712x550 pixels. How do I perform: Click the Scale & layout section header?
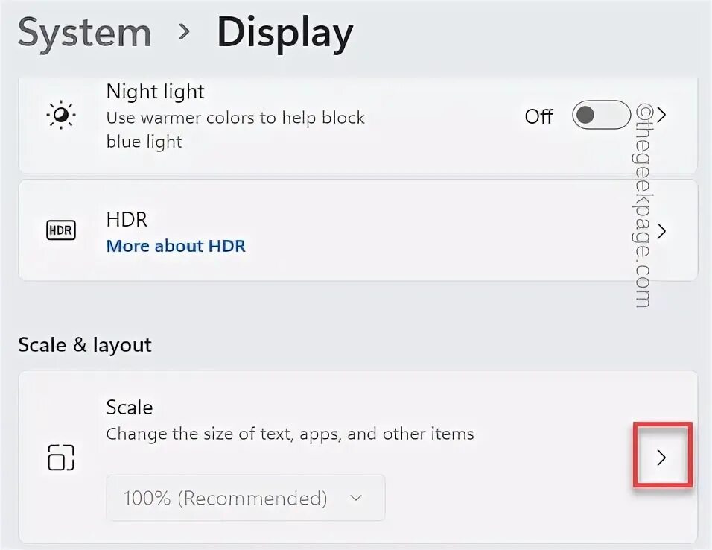pos(84,344)
